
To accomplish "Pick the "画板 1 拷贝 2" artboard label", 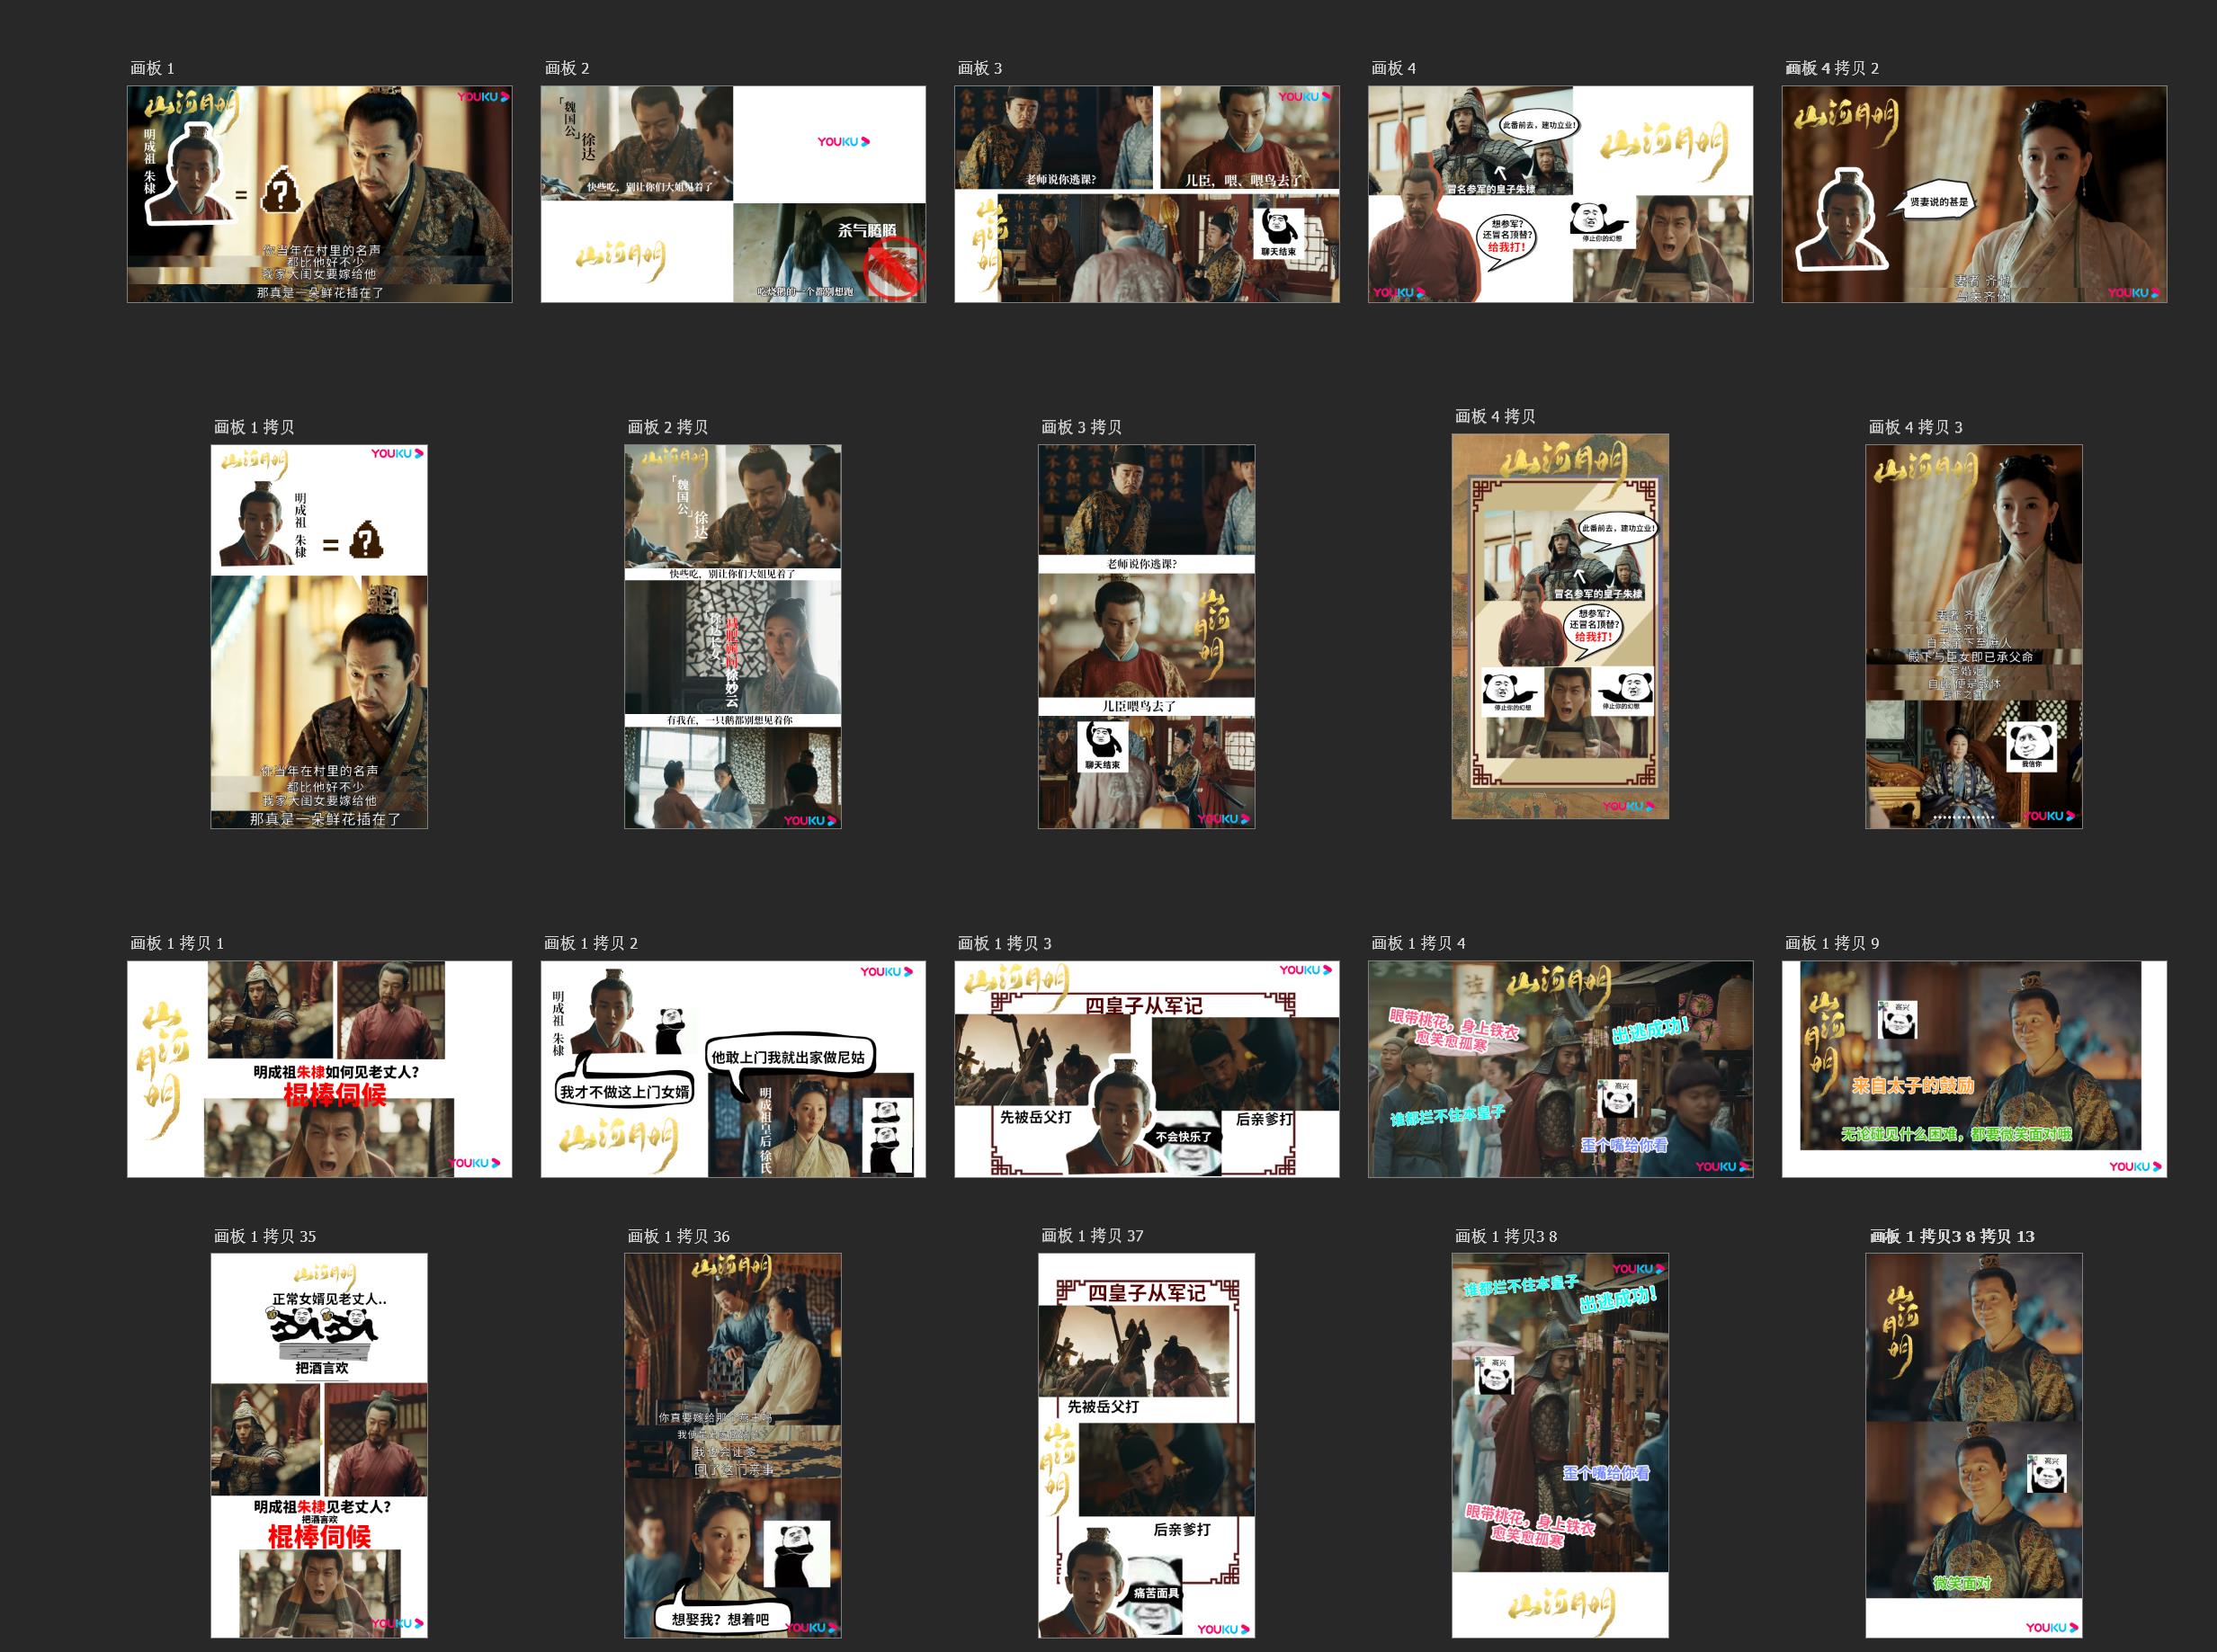I will coord(591,943).
